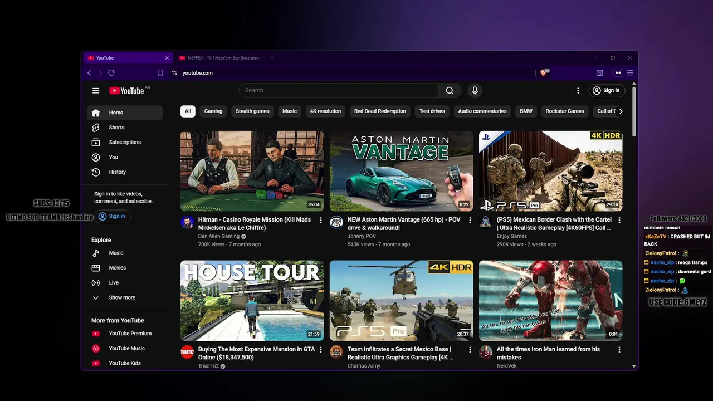
Task: Click Champs Army channel avatar
Action: click(336, 352)
